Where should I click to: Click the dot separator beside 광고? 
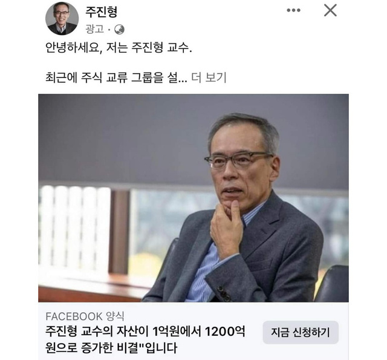(x=109, y=30)
